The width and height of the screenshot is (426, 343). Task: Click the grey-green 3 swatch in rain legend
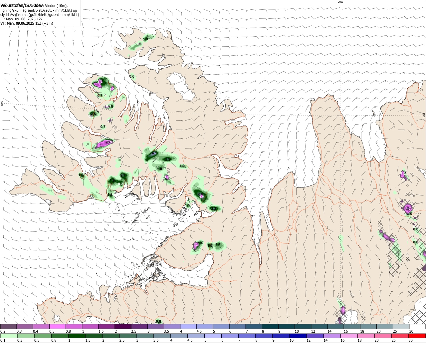(x=145, y=336)
